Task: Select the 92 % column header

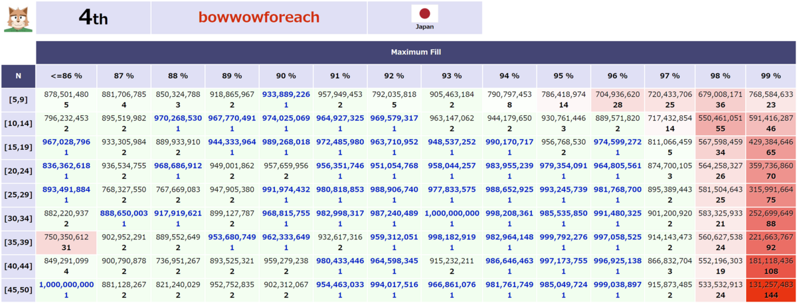Action: [394, 76]
